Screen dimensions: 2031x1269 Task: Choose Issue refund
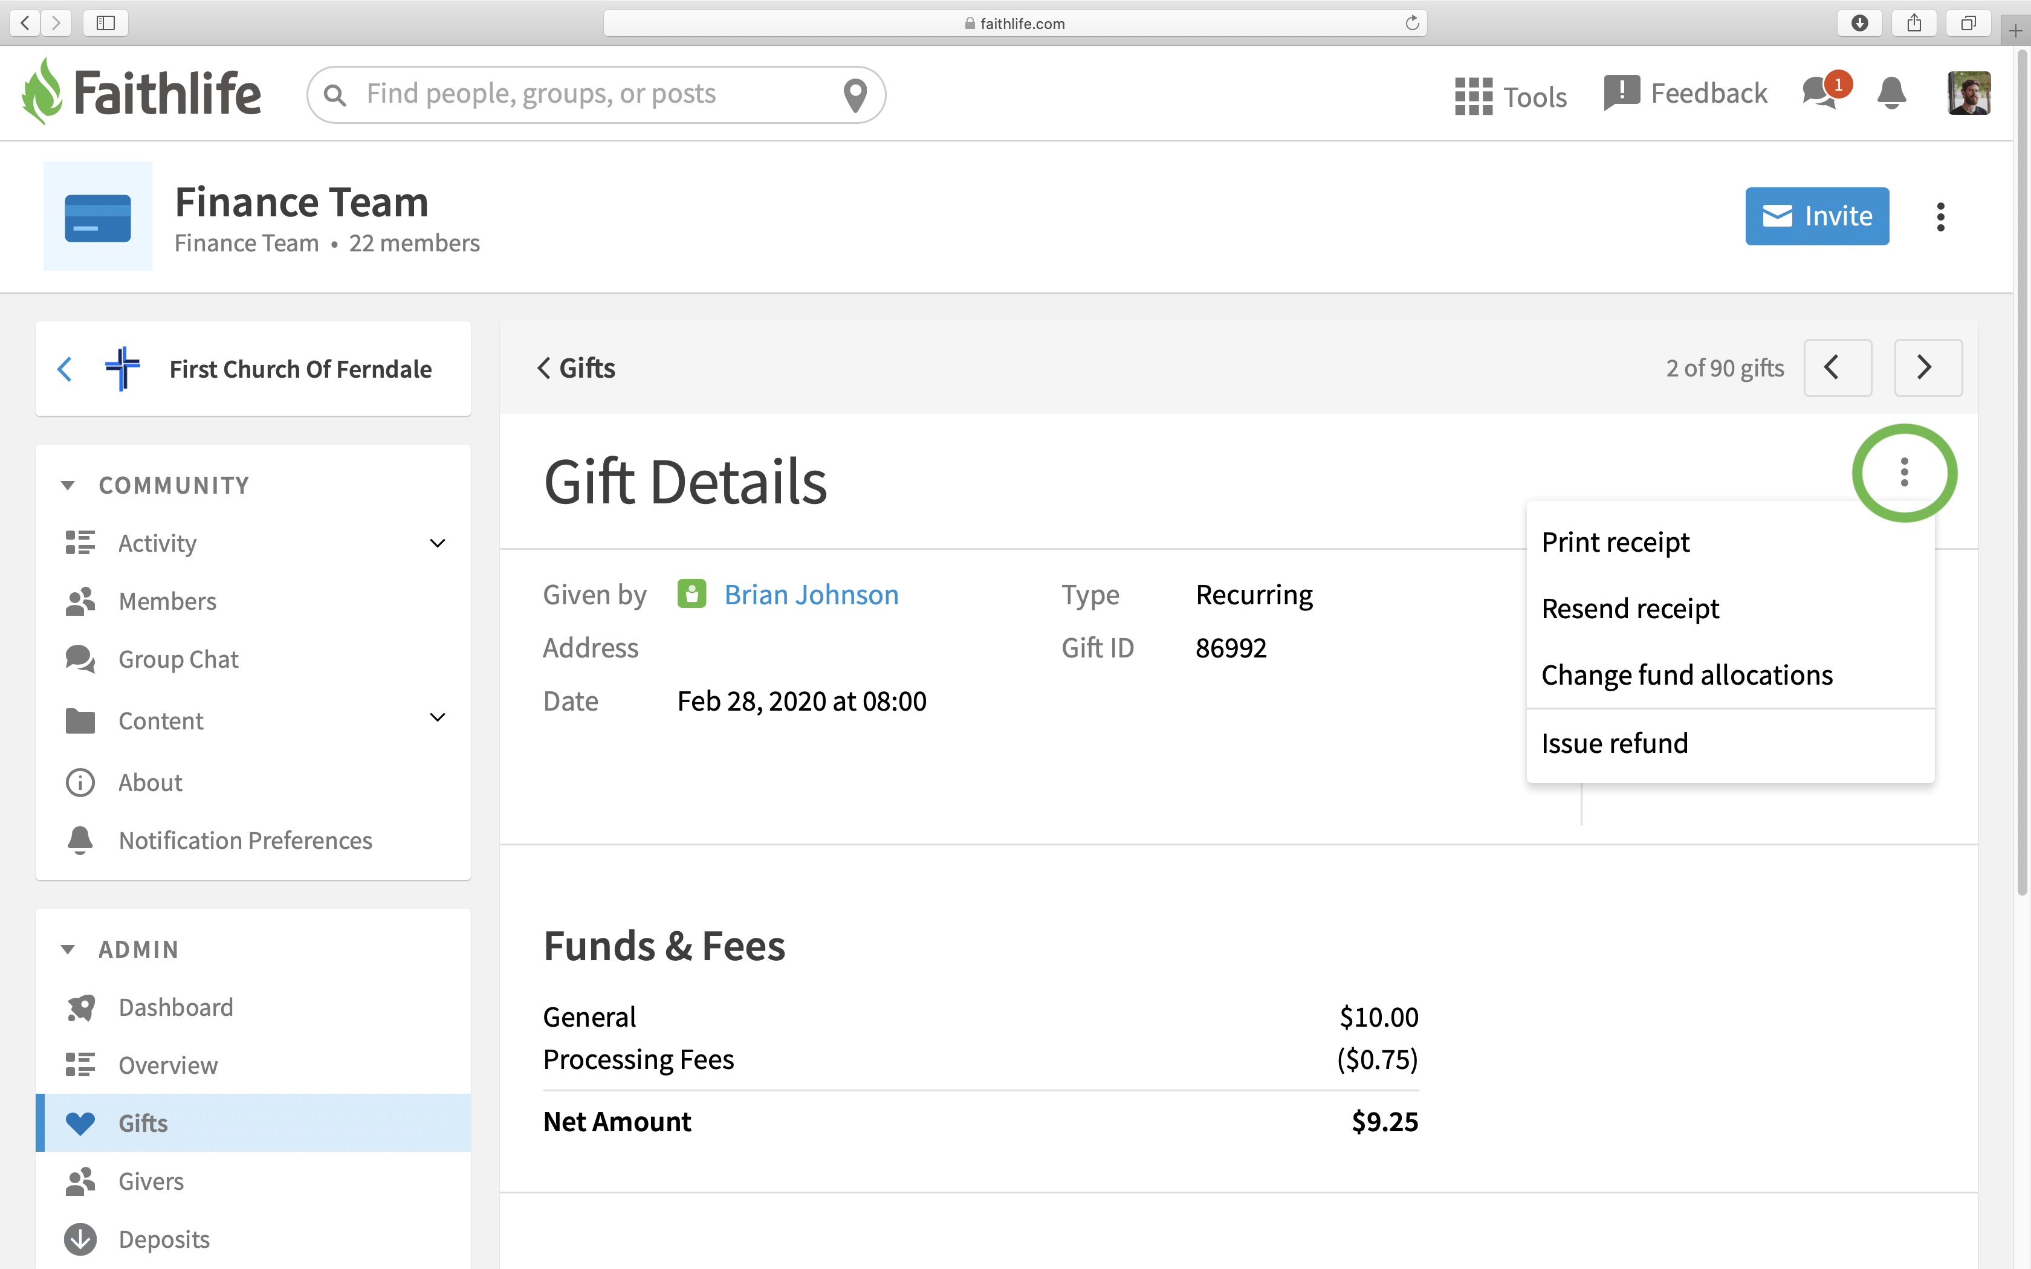(1730, 743)
